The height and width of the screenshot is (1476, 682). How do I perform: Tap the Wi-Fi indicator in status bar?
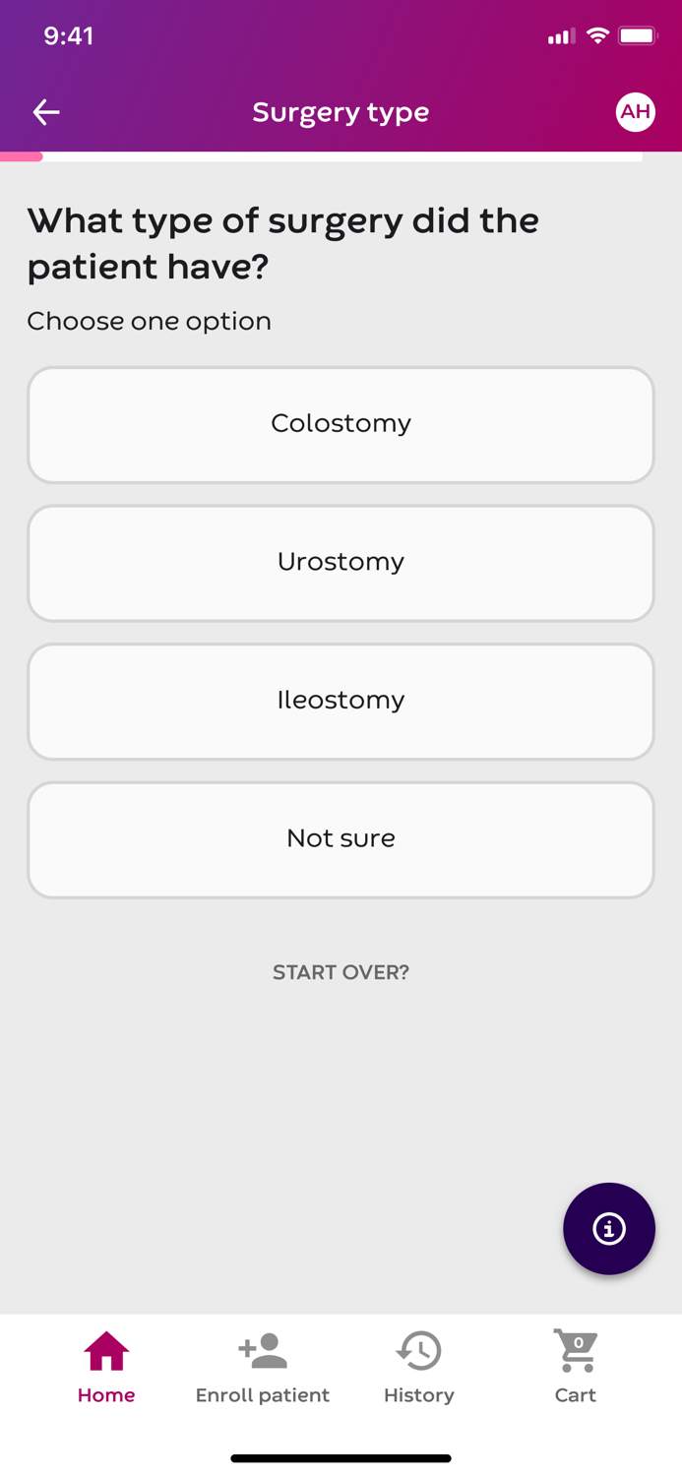click(x=600, y=34)
